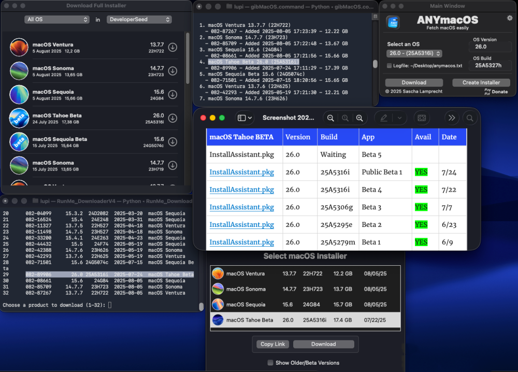
Task: Open InstallAssistant.pkg link for Beta 4
Action: (x=241, y=190)
